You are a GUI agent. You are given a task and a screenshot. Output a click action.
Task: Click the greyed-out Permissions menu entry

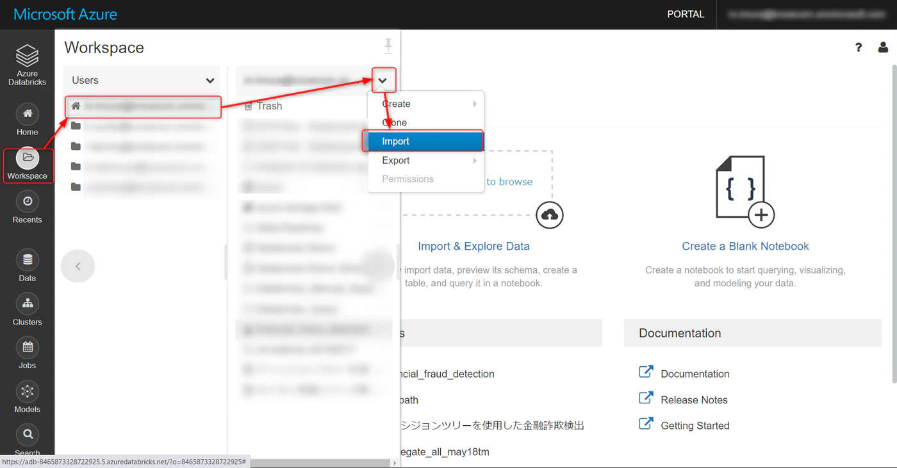tap(426, 179)
